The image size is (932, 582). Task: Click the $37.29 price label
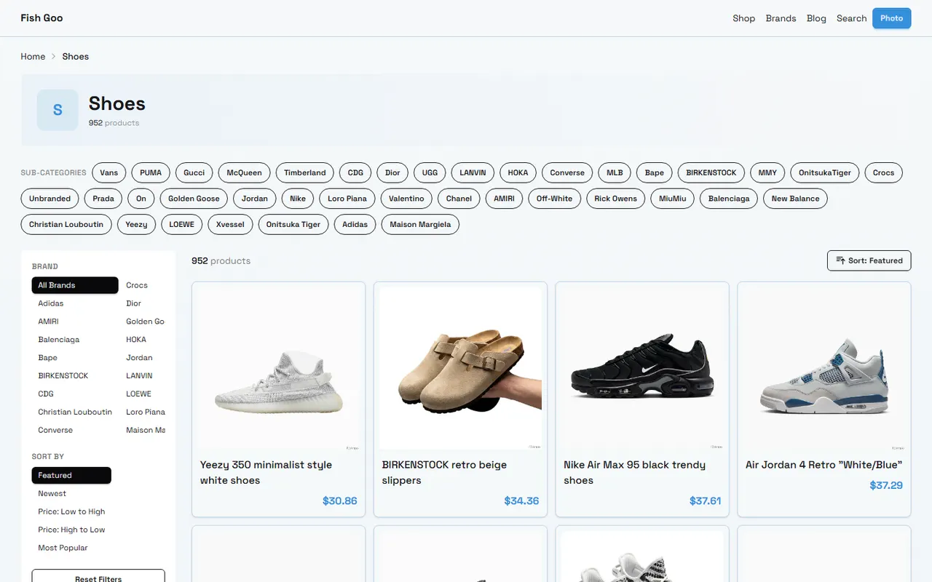click(x=886, y=485)
